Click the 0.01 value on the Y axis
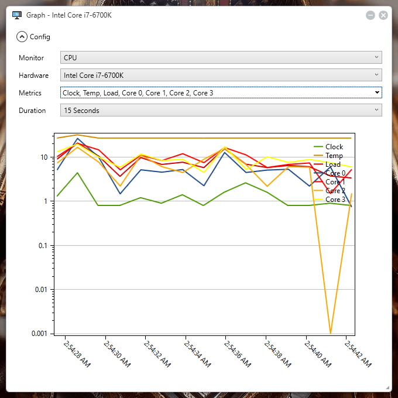The height and width of the screenshot is (398, 398). (41, 289)
